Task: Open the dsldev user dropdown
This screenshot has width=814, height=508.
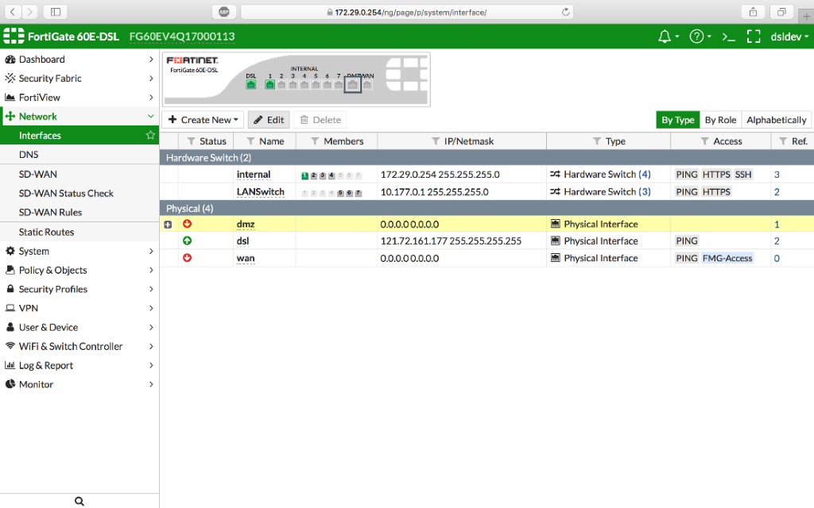Action: 789,37
